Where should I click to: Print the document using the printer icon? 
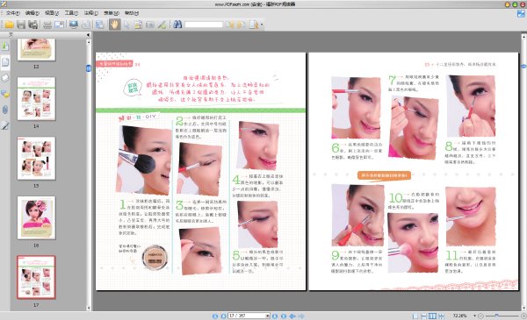click(47, 25)
